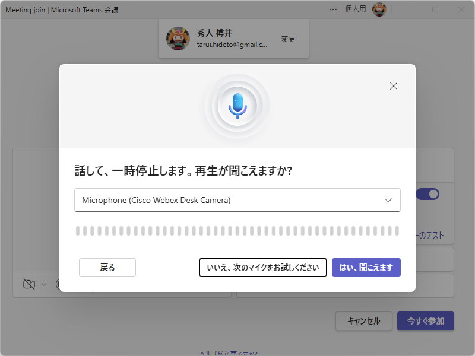Click the 戻る back button
This screenshot has height=356, width=475.
(107, 268)
